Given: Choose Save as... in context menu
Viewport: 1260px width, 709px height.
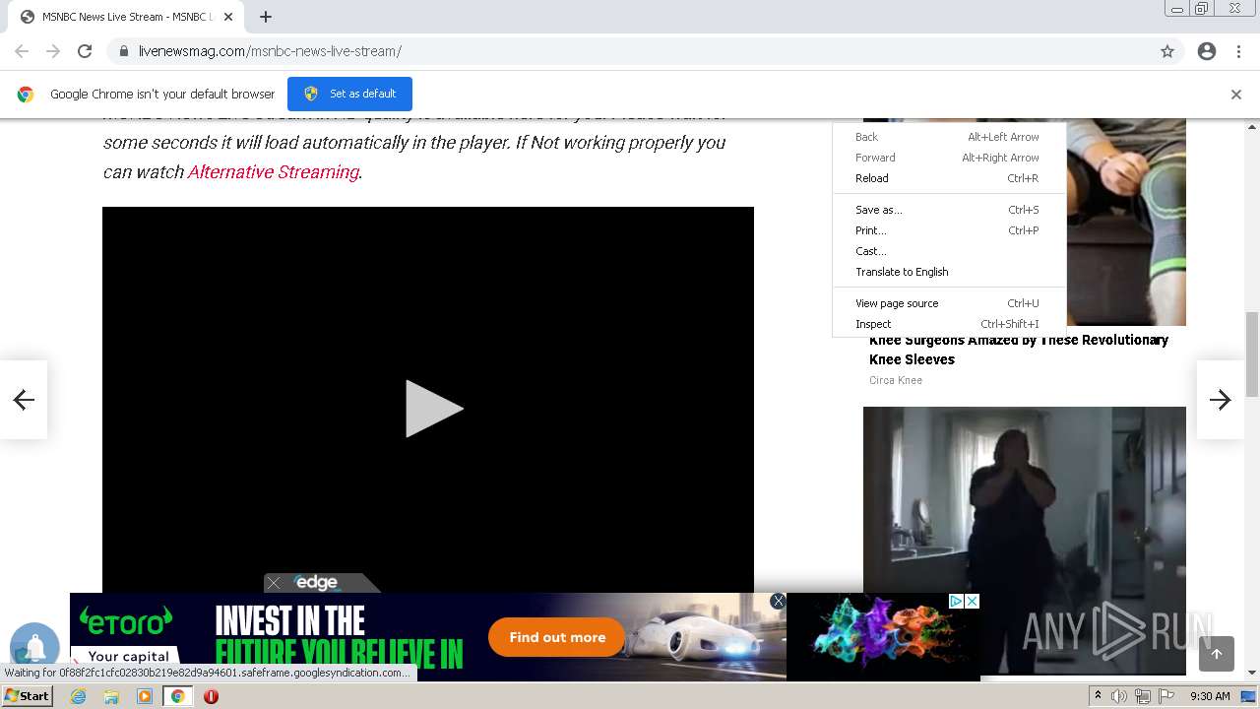Looking at the screenshot, I should (949, 210).
